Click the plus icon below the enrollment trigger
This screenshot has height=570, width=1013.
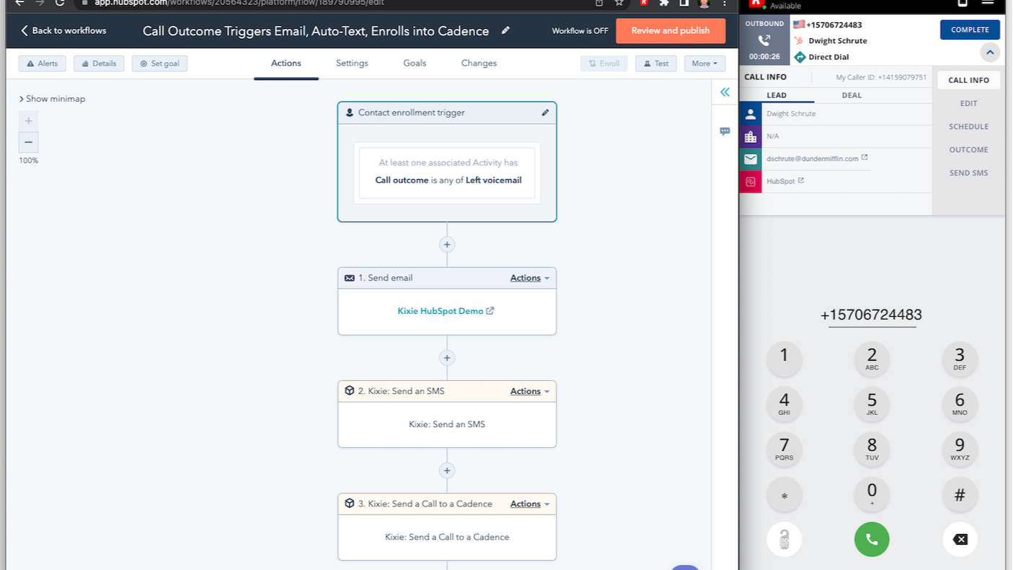pos(446,245)
